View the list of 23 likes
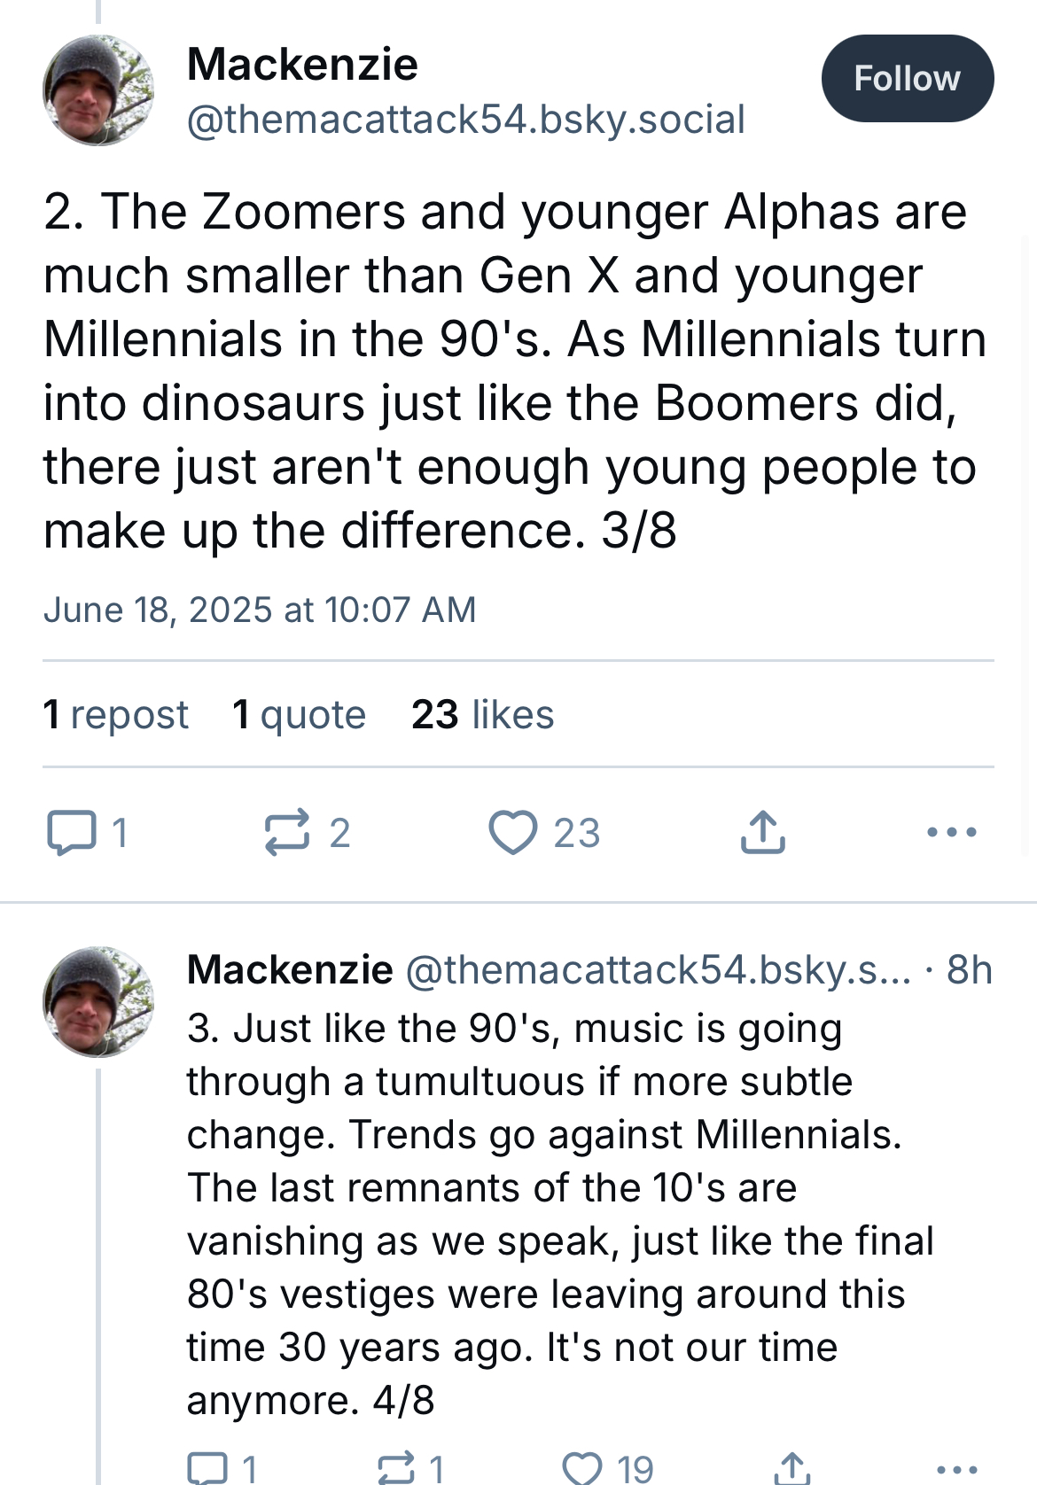This screenshot has width=1037, height=1485. (482, 714)
